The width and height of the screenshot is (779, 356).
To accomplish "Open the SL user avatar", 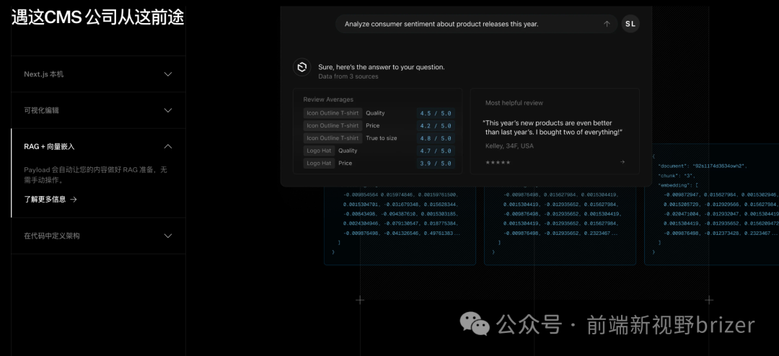I will tap(630, 24).
